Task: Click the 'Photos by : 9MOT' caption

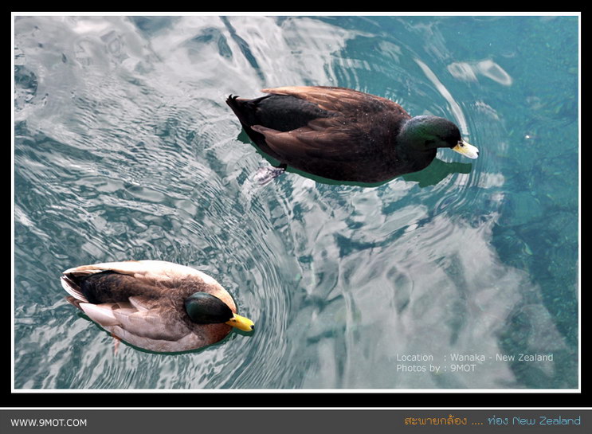Action: [436, 368]
